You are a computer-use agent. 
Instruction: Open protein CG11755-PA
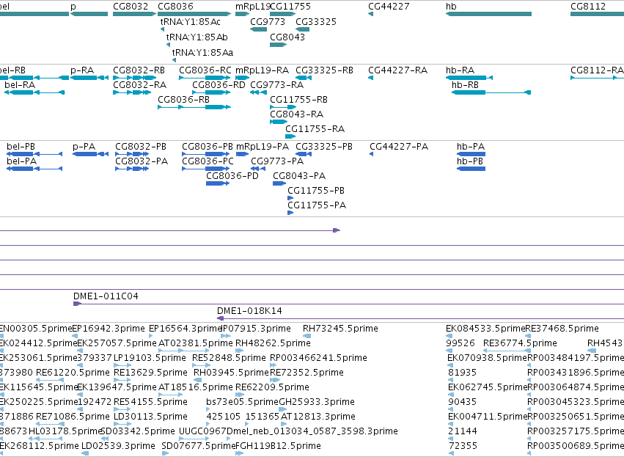[x=290, y=213]
